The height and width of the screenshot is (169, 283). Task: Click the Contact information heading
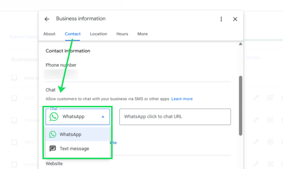(x=68, y=51)
